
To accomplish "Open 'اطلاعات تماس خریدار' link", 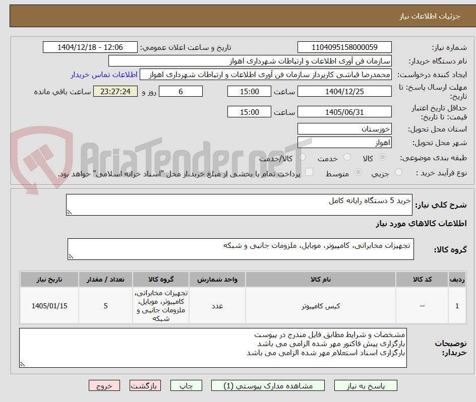I will (104, 75).
